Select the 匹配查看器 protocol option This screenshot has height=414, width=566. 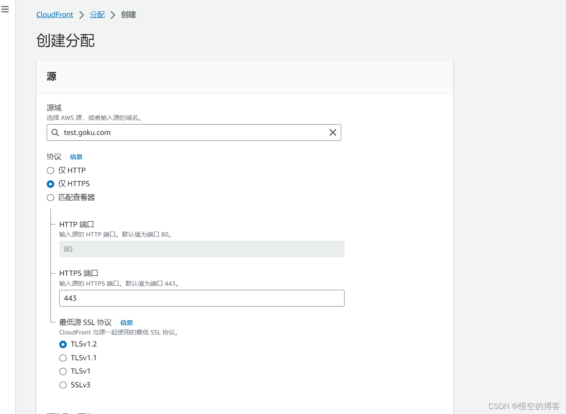coord(50,197)
